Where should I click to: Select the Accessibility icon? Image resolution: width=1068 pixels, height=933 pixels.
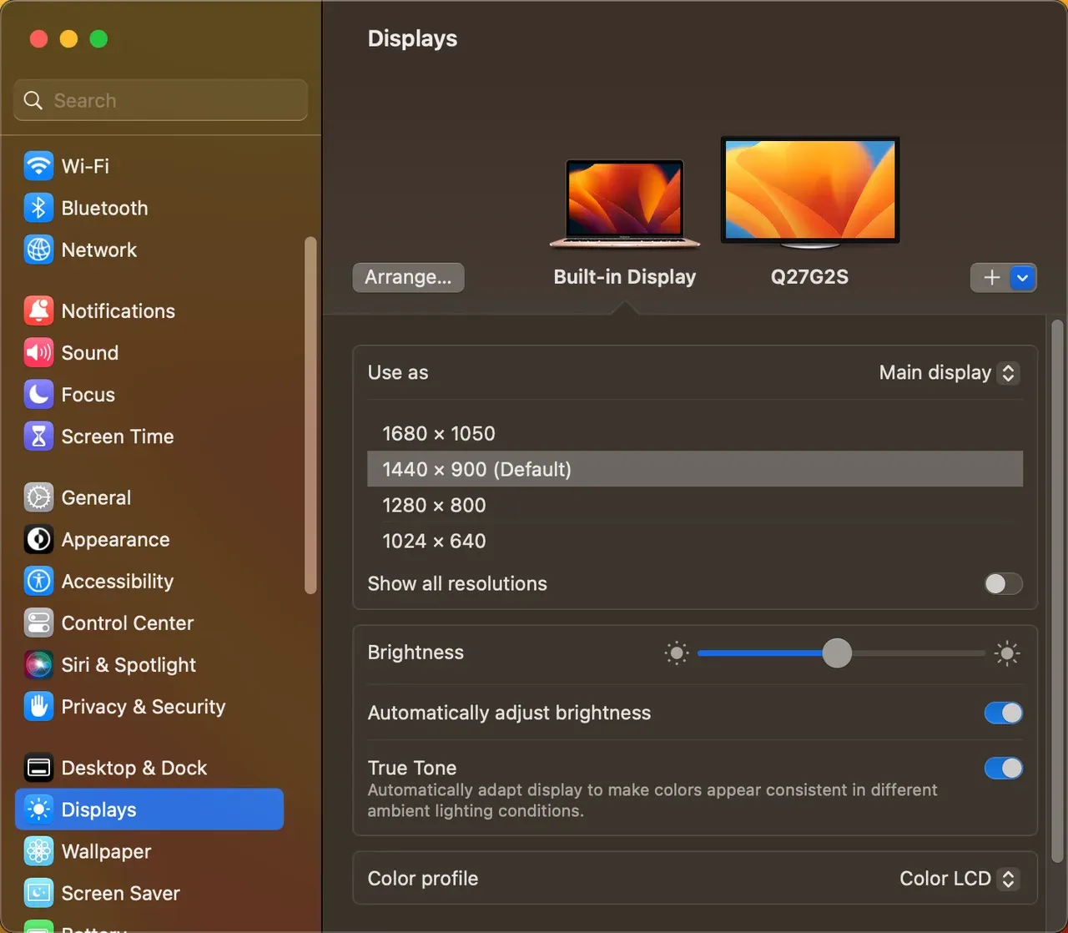38,581
